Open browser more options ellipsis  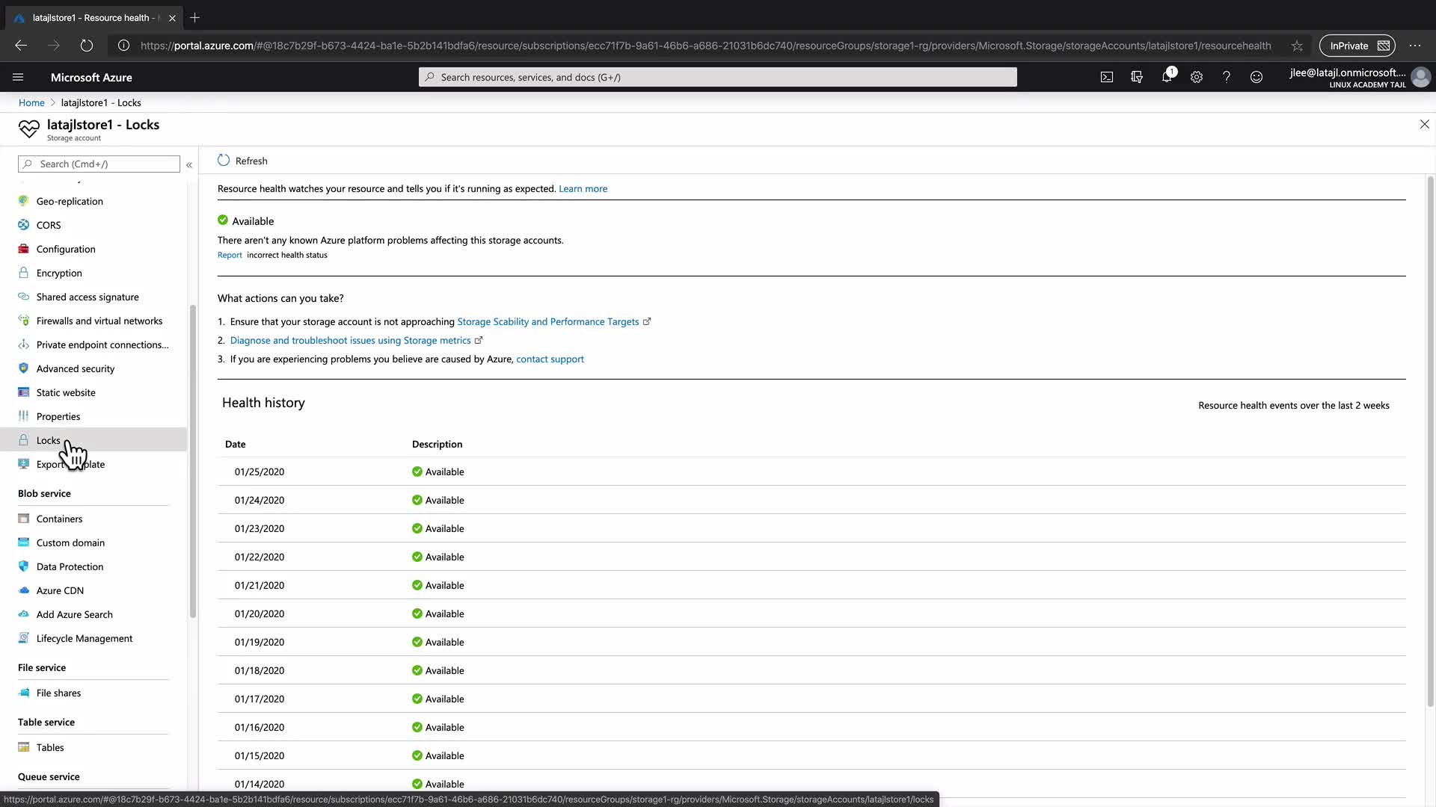click(1415, 46)
